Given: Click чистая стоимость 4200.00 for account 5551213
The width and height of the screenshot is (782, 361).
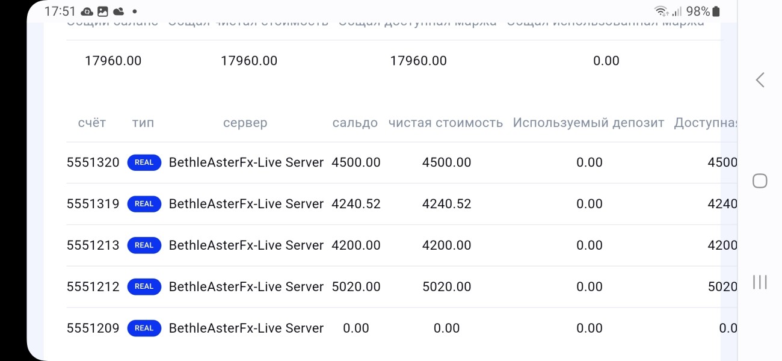Looking at the screenshot, I should click(x=447, y=245).
